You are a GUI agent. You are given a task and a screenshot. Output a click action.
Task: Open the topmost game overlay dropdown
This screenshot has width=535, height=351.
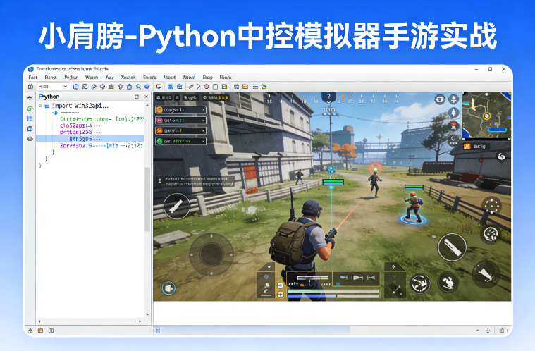181,110
